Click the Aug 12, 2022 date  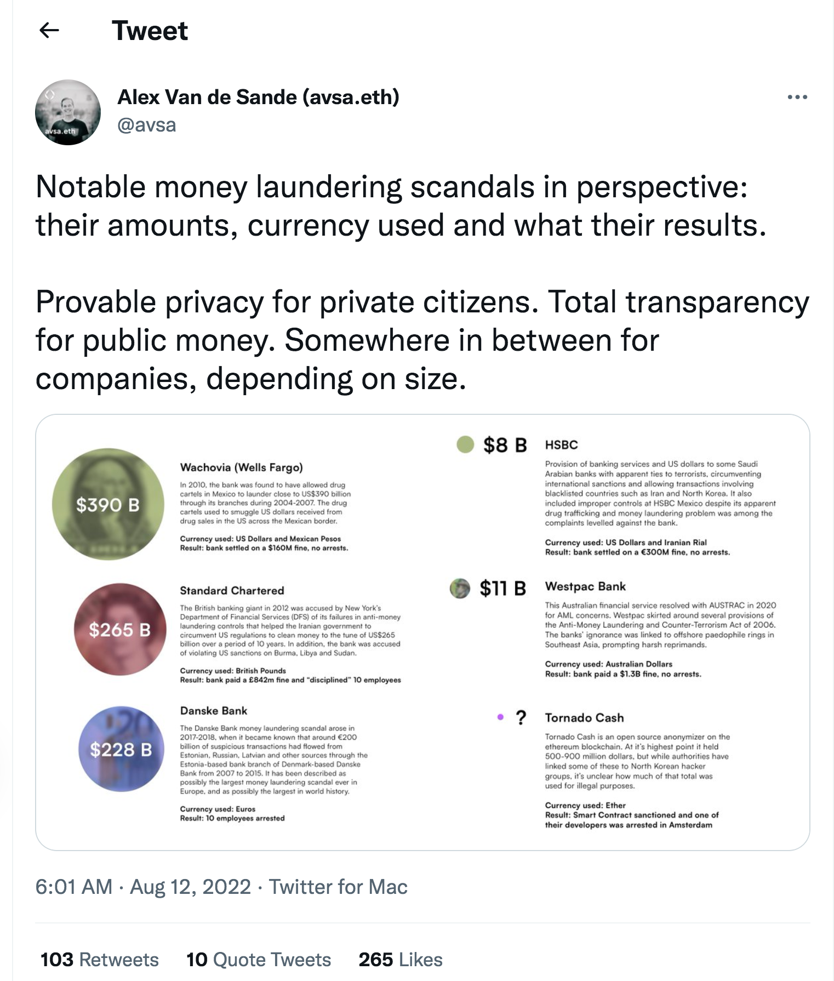click(190, 887)
